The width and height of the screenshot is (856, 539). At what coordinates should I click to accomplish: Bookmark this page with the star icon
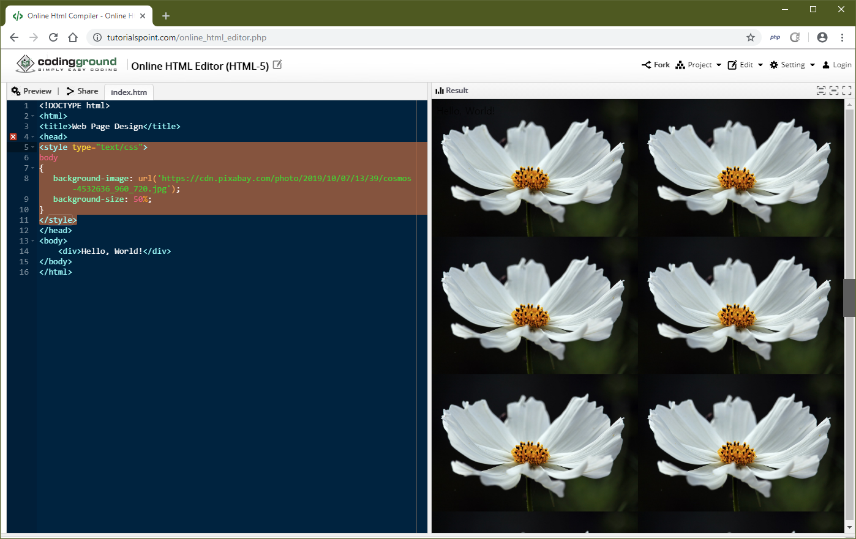(x=751, y=37)
